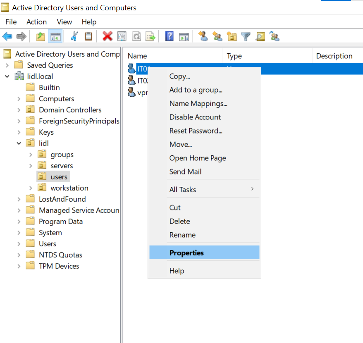The height and width of the screenshot is (343, 363).
Task: Choose Copy... in the context menu
Action: coord(204,76)
